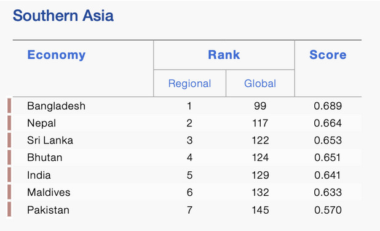
Task: Click the color bar beside Bangladesh
Action: tap(9, 106)
